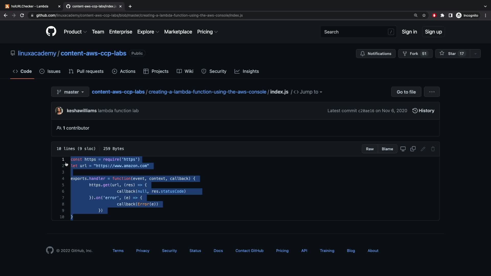Open with GitHub Desktop icon
Screen dimensions: 491x276
point(403,149)
